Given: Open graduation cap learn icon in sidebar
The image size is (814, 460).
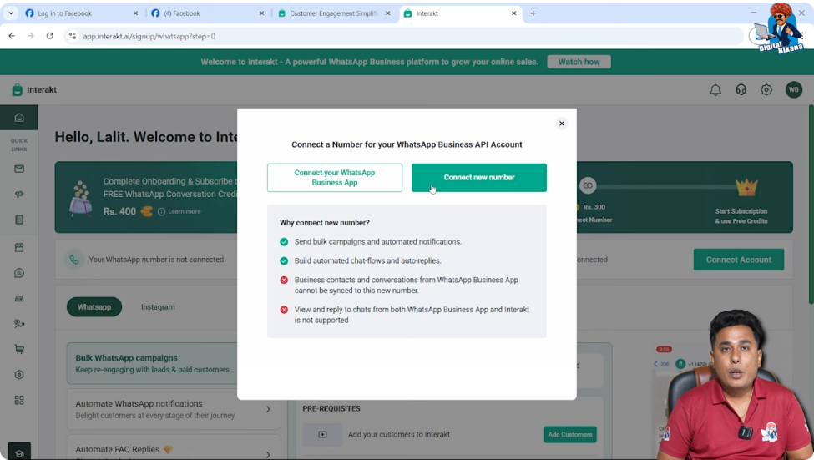Looking at the screenshot, I should click(x=19, y=452).
